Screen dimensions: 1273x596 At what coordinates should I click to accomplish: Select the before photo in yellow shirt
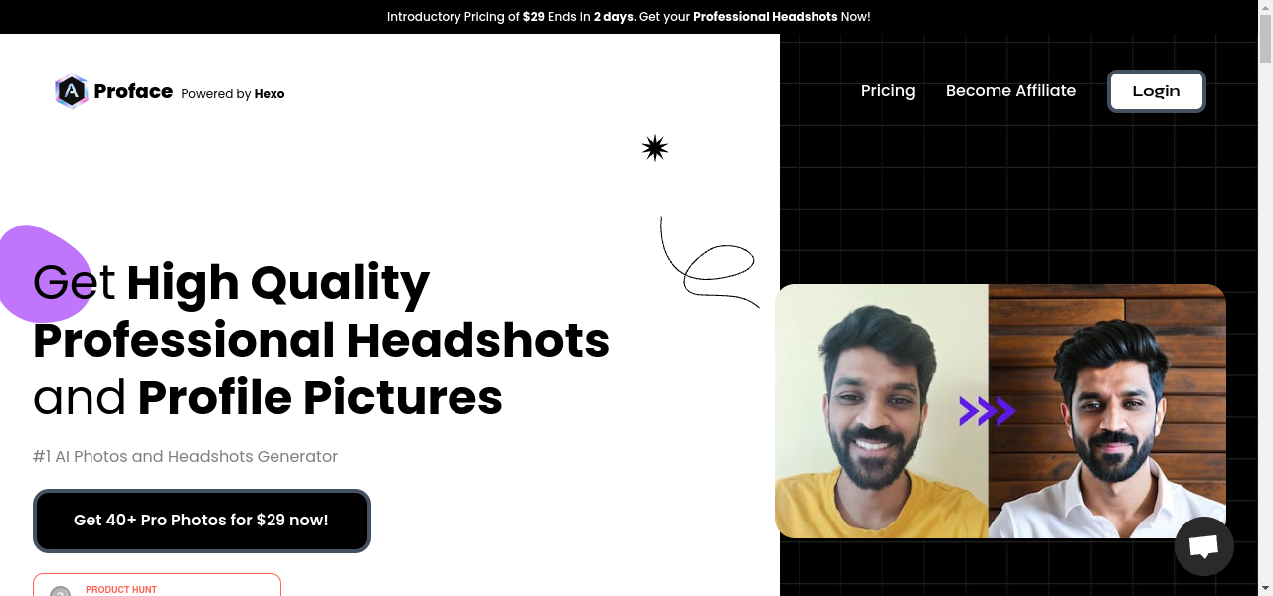[881, 411]
